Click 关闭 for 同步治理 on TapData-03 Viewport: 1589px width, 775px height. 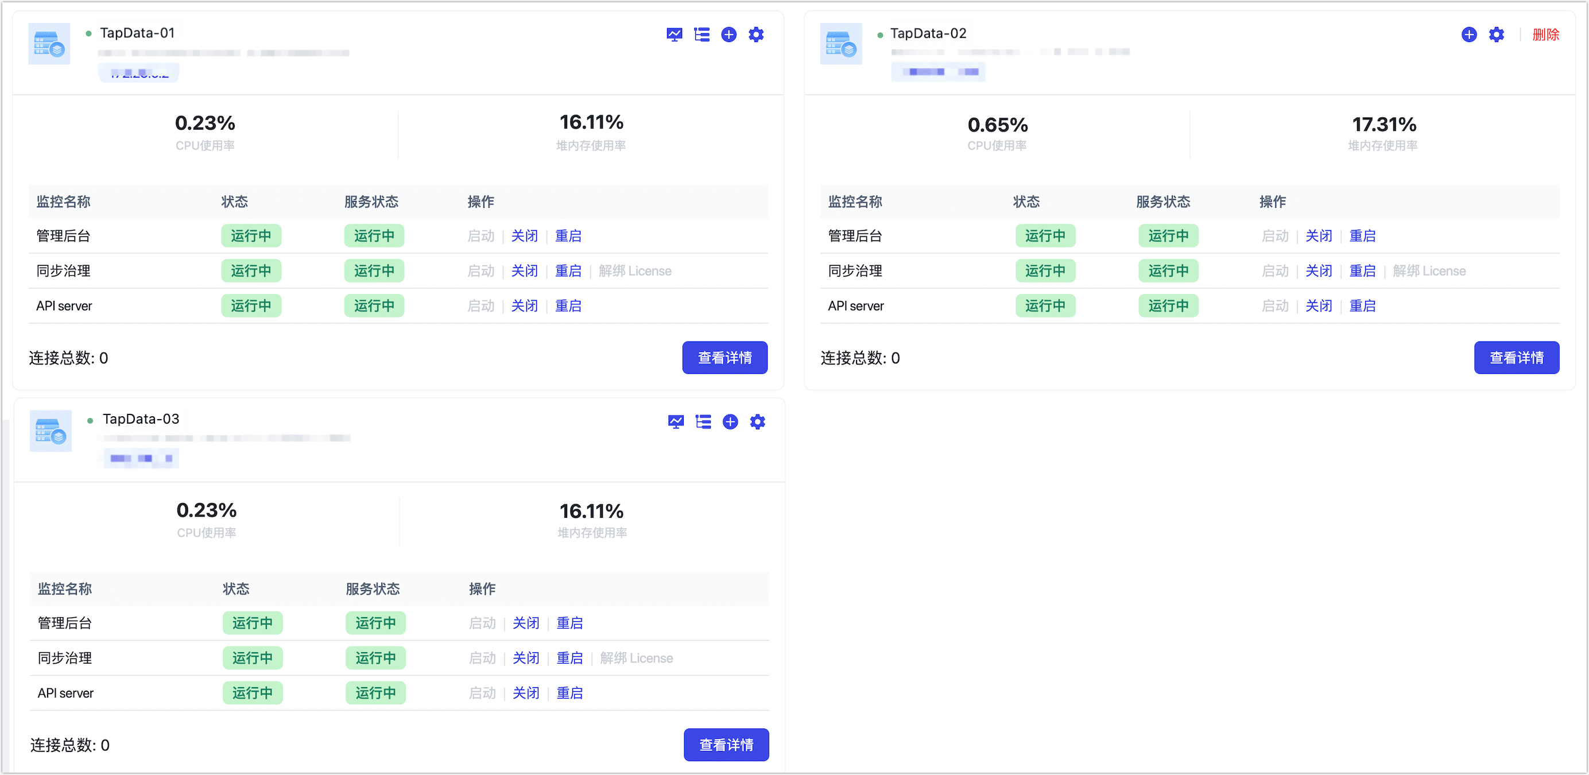tap(526, 658)
